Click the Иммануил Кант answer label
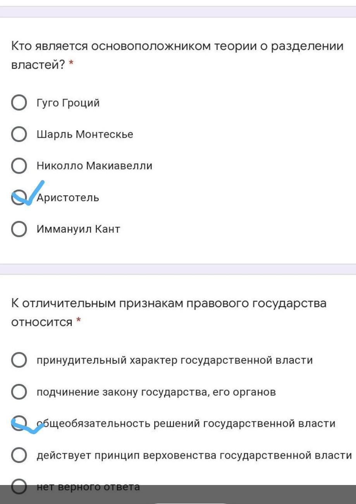 pos(78,229)
